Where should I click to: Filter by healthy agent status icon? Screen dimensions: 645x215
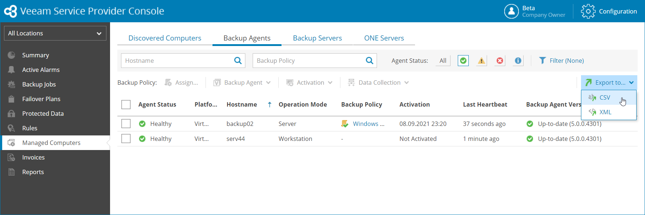pyautogui.click(x=463, y=61)
